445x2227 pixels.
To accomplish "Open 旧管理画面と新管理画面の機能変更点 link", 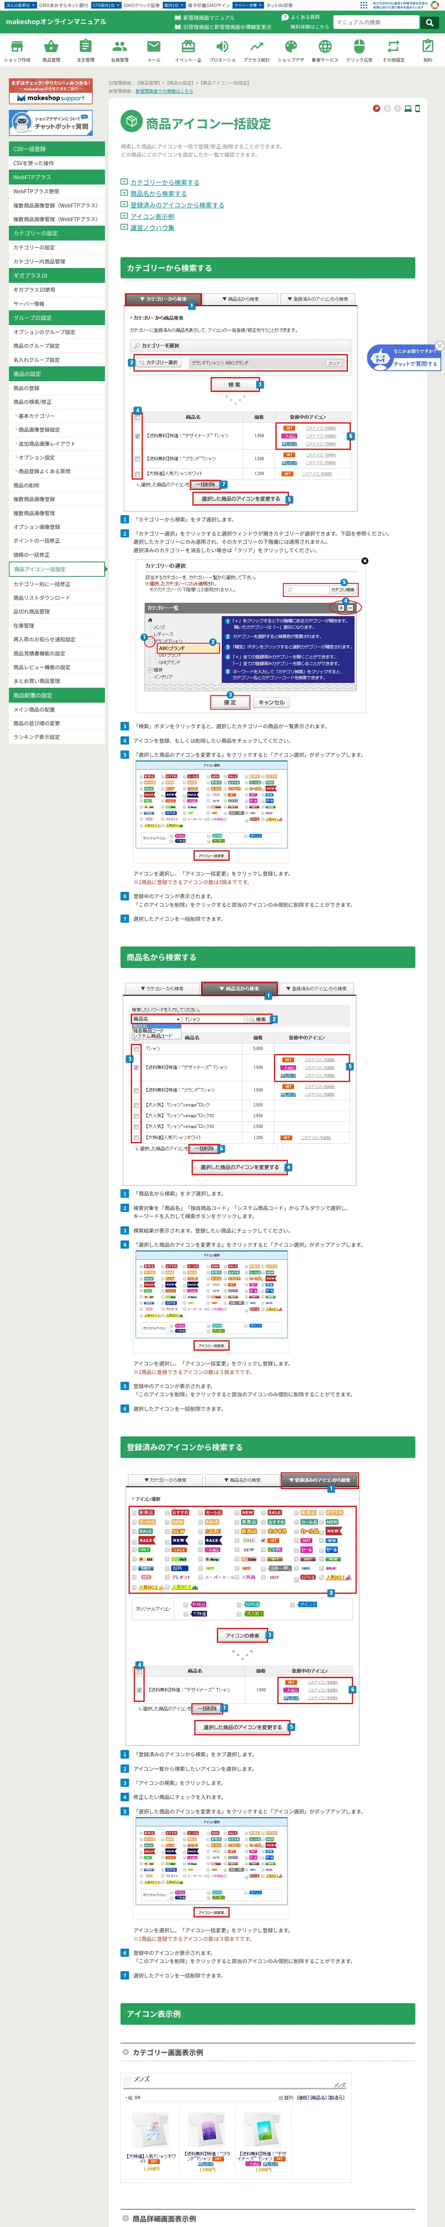I will point(223,27).
